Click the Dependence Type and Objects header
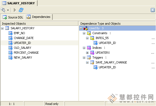This screenshot has height=106, width=156. click(117, 24)
